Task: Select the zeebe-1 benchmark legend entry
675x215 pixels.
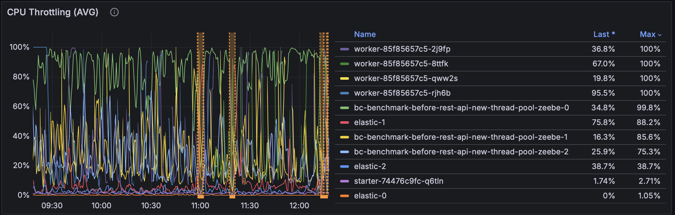Action: click(461, 137)
